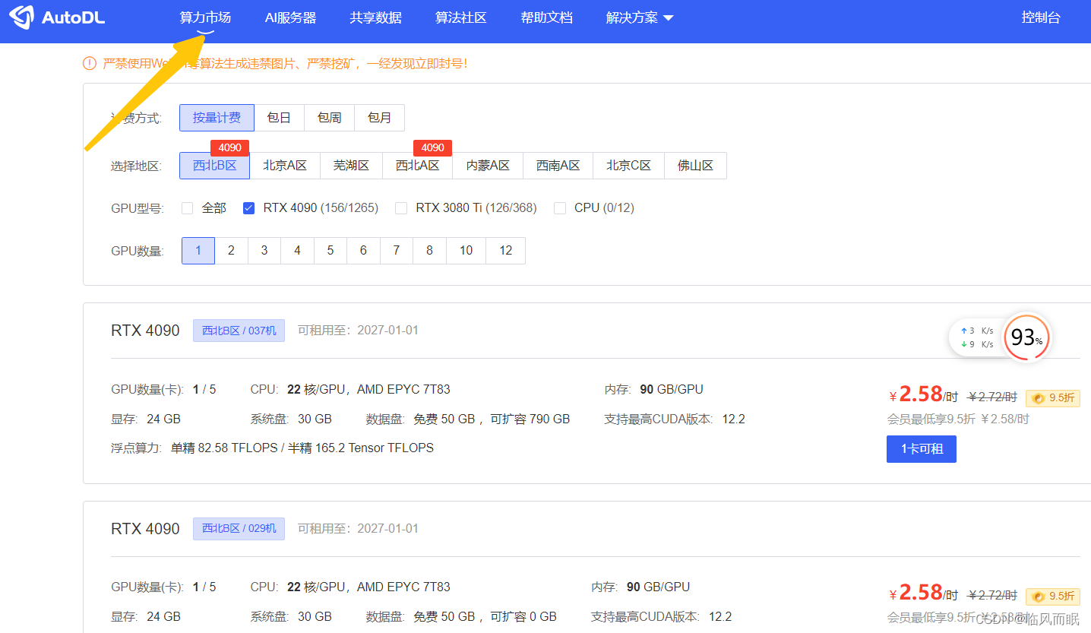
Task: Click the second RTX 4090 card title
Action: (145, 529)
